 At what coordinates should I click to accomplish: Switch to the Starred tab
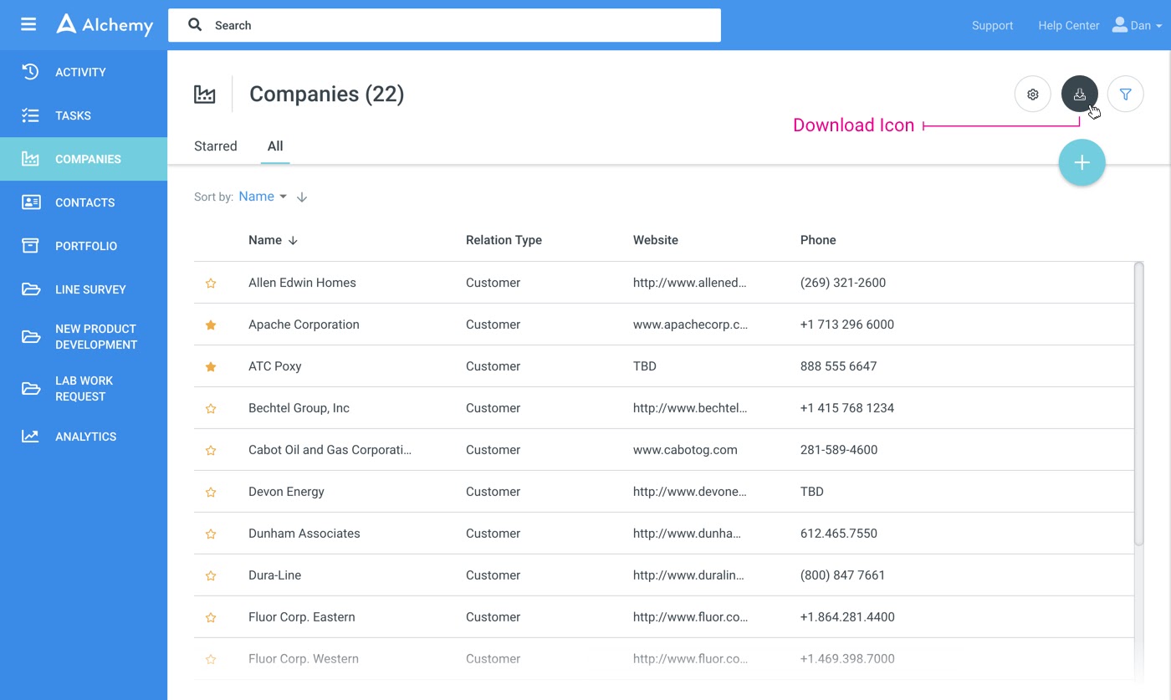216,146
